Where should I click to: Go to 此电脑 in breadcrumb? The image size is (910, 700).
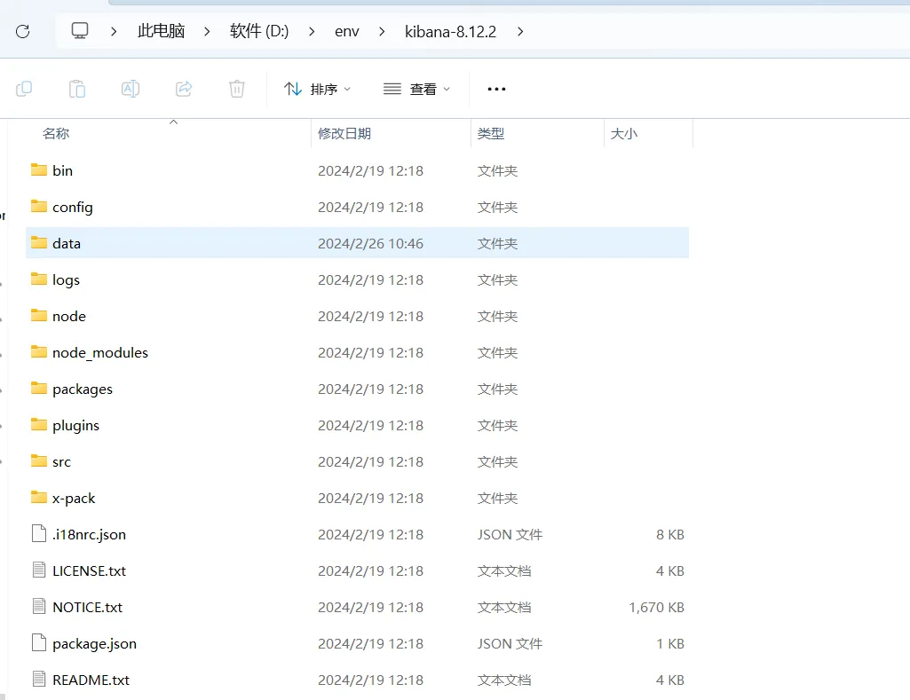click(x=162, y=31)
